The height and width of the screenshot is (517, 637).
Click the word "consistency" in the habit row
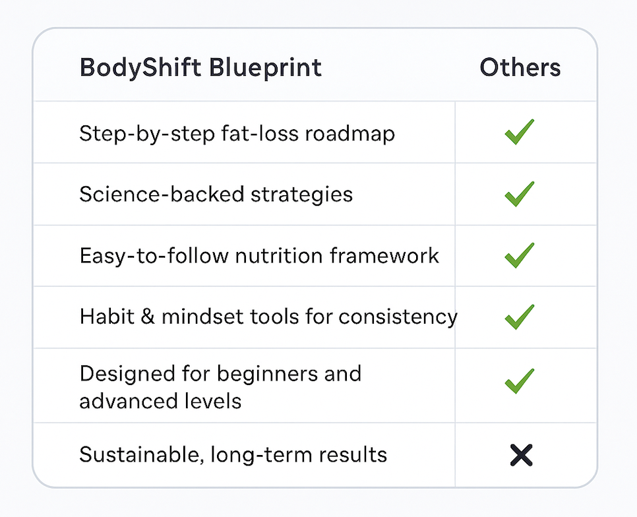click(x=398, y=317)
